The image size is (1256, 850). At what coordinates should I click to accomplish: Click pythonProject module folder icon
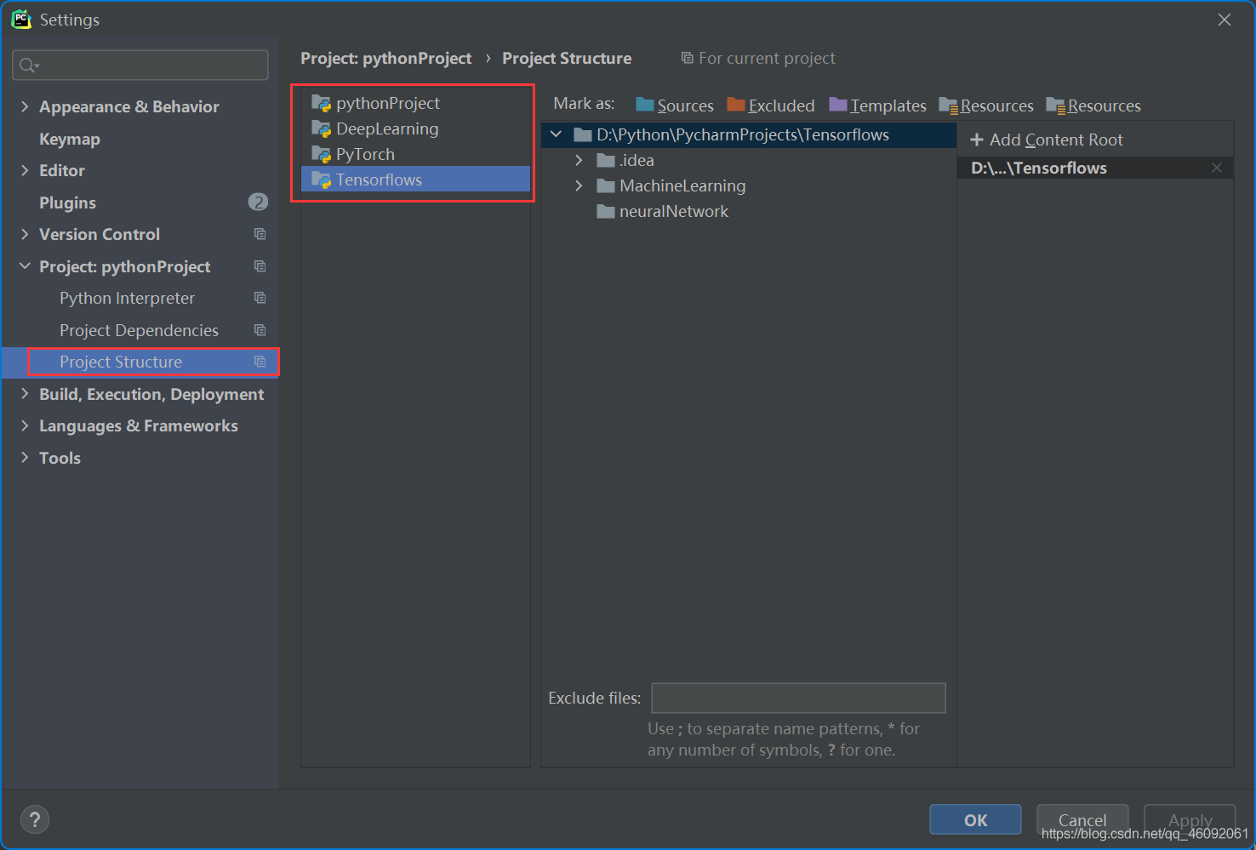(321, 104)
